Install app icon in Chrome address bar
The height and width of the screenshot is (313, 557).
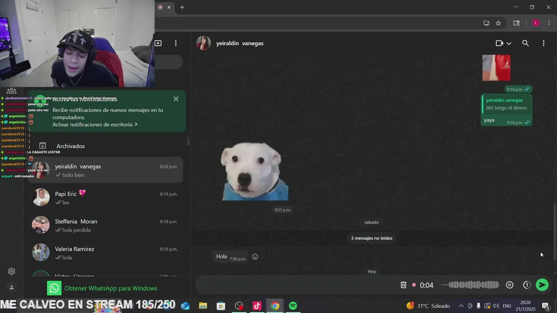click(x=487, y=23)
